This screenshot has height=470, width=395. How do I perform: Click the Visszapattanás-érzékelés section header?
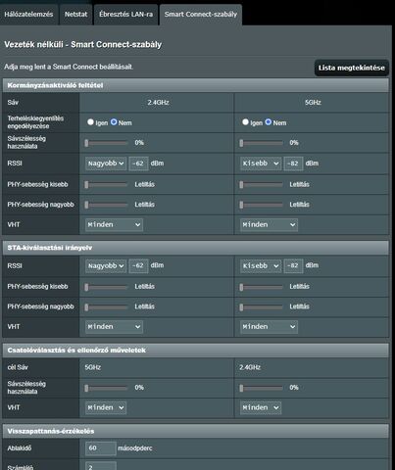pyautogui.click(x=196, y=431)
